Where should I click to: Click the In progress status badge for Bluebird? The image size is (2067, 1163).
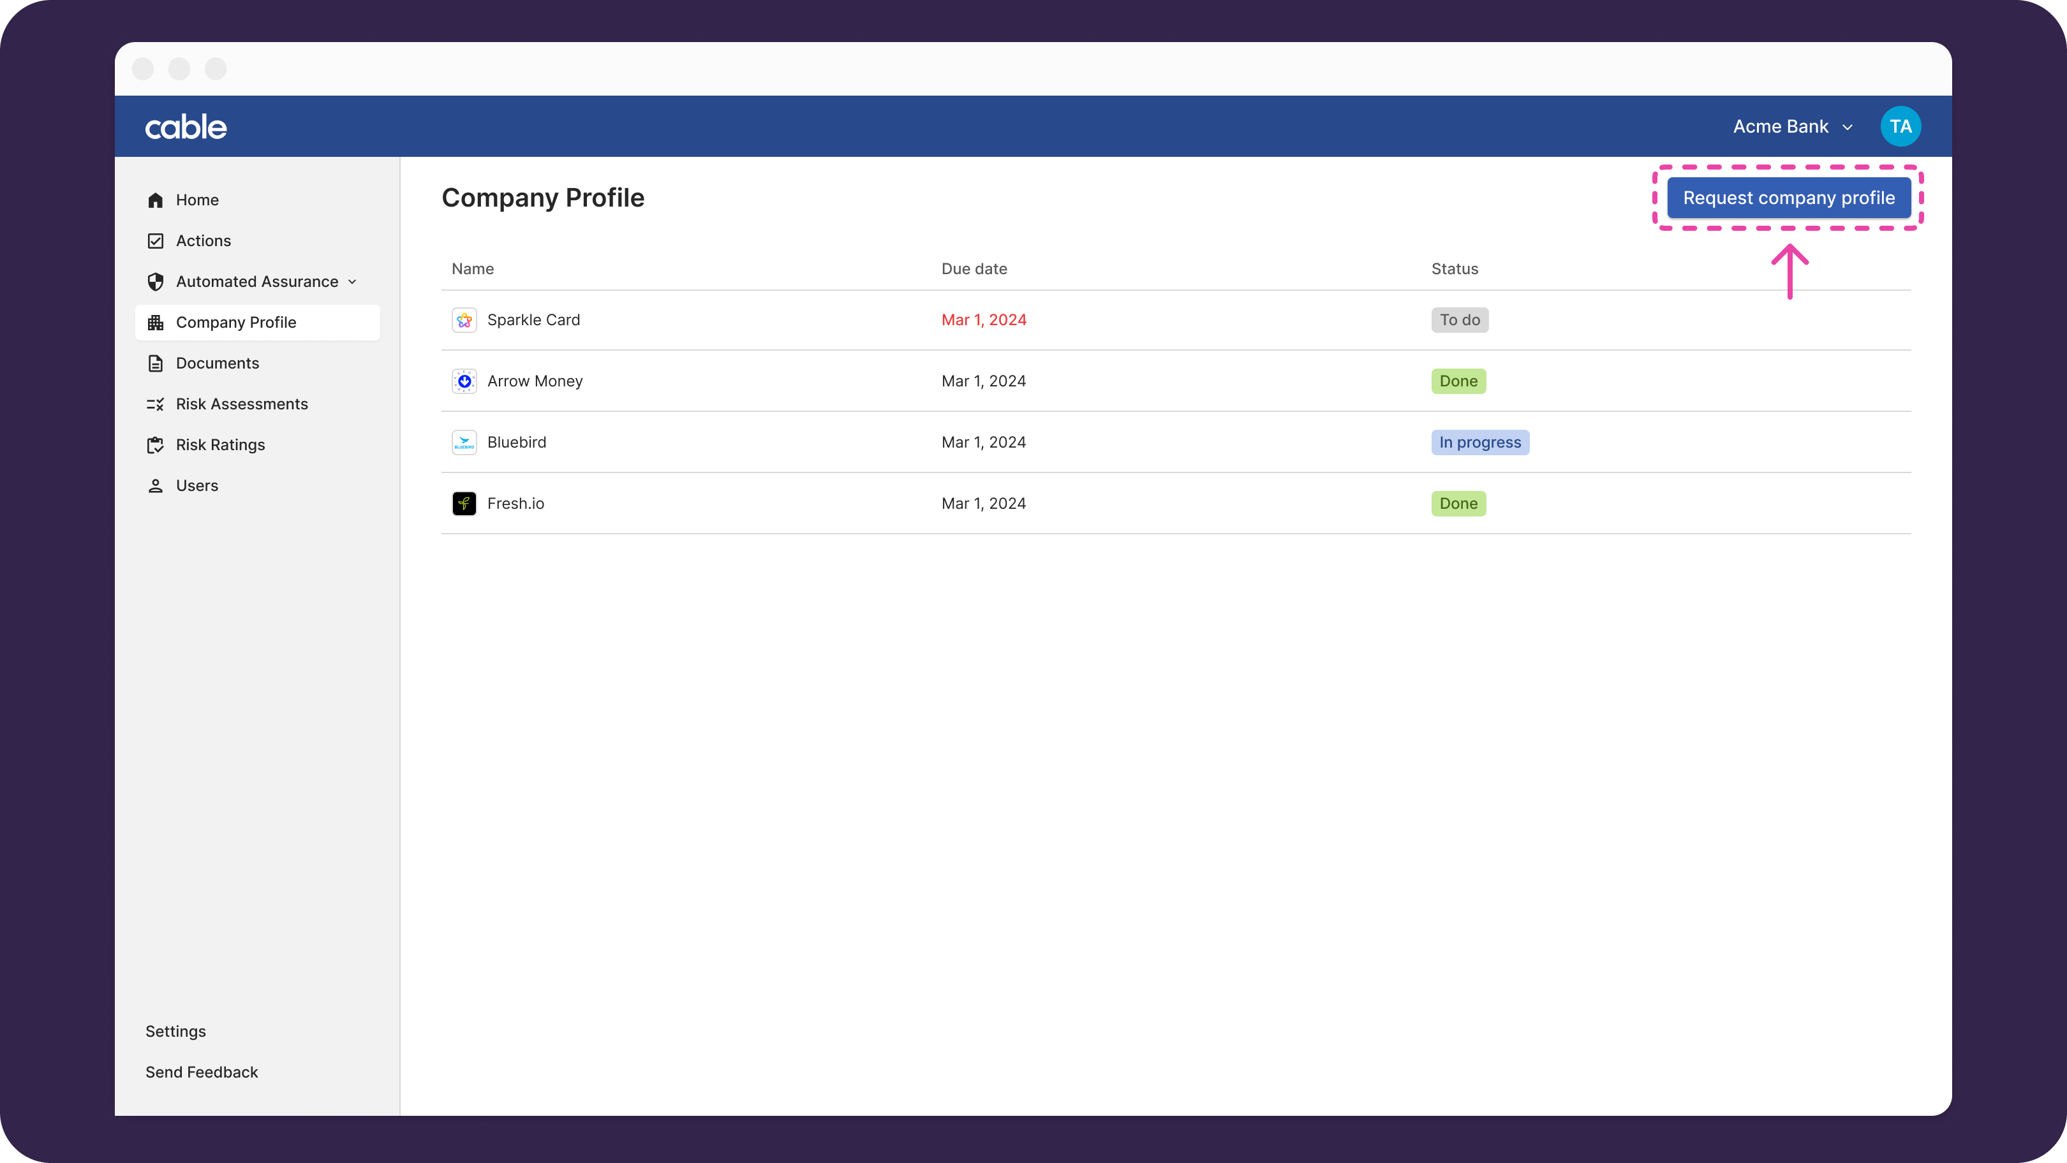1479,443
